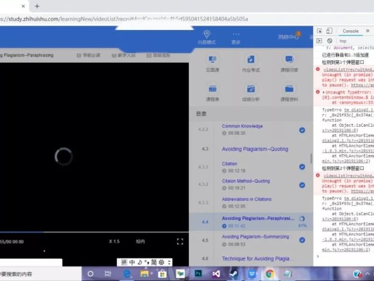Open the 更多 menu in header

236,37
